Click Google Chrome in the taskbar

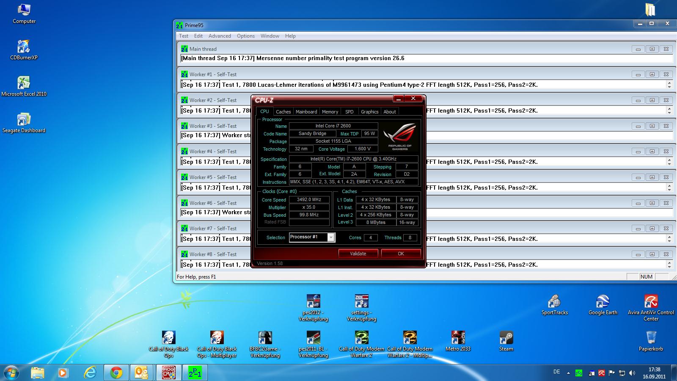tap(116, 373)
